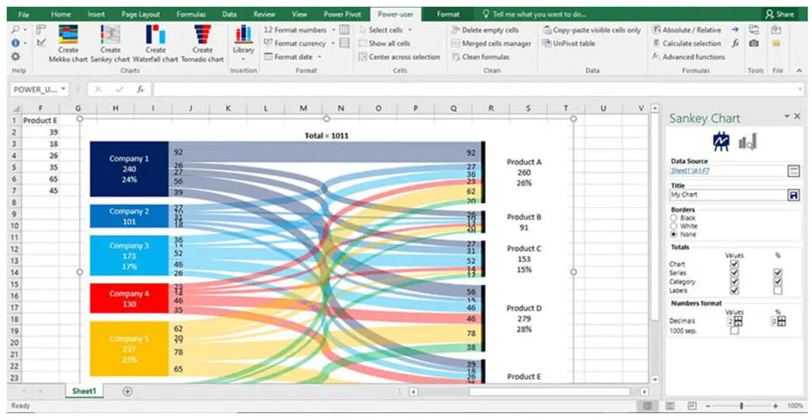This screenshot has height=418, width=812.
Task: Click Create Waterfall chart icon
Action: tap(155, 34)
